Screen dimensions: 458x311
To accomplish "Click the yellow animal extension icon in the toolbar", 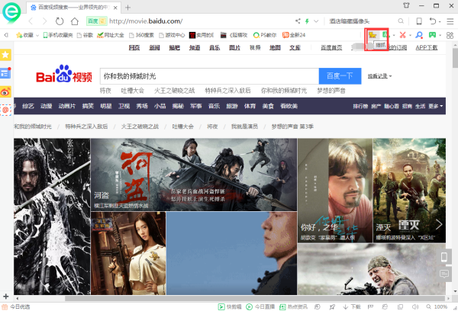I will coord(373,35).
